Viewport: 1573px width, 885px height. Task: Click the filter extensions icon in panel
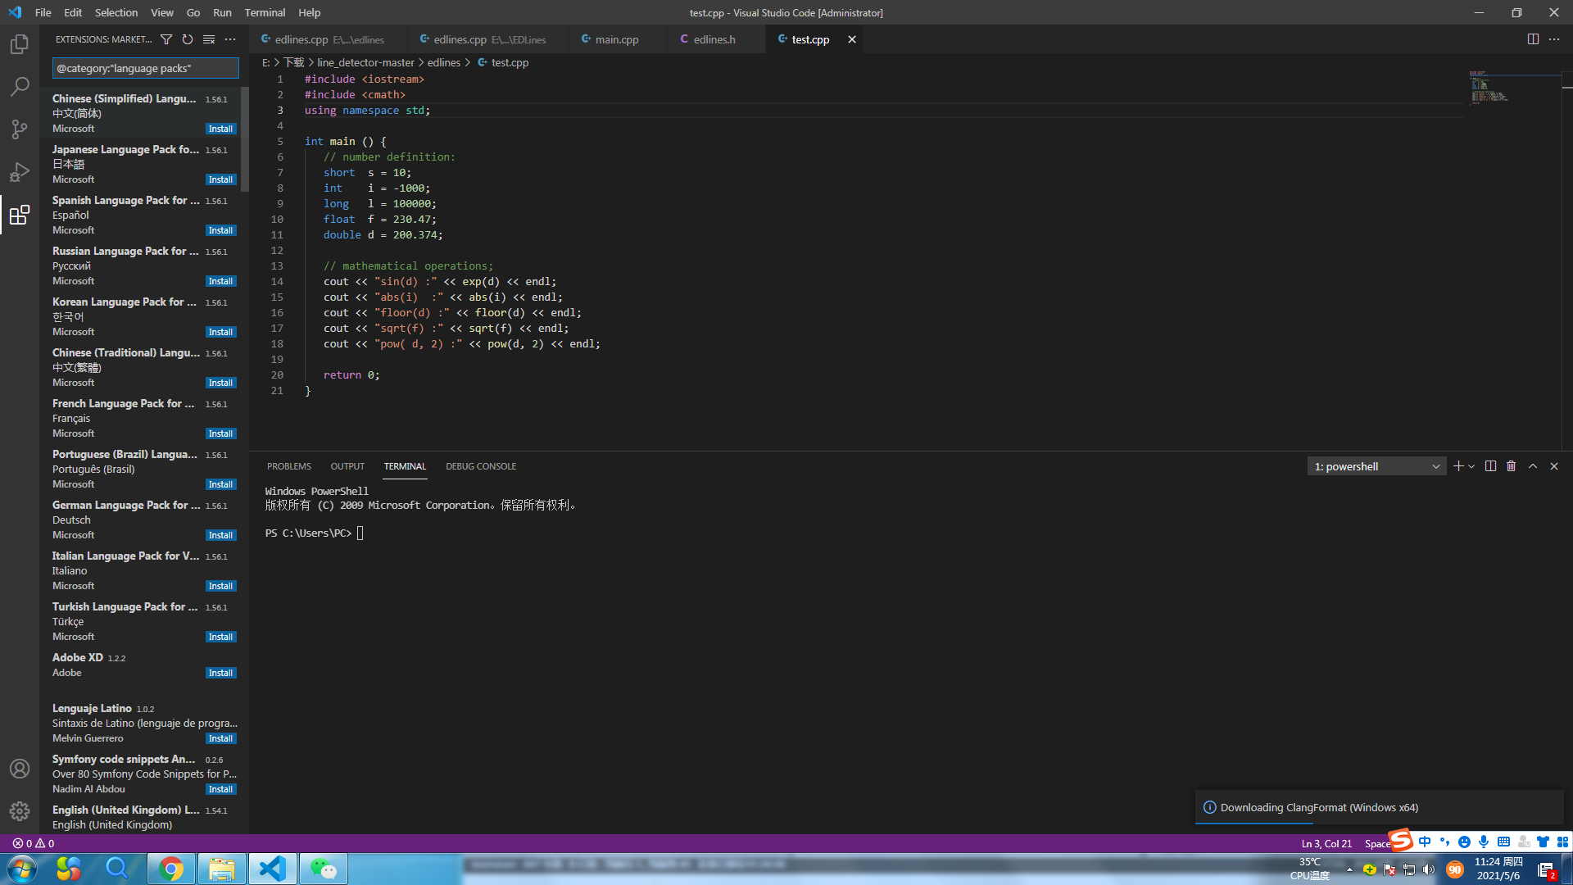(165, 39)
